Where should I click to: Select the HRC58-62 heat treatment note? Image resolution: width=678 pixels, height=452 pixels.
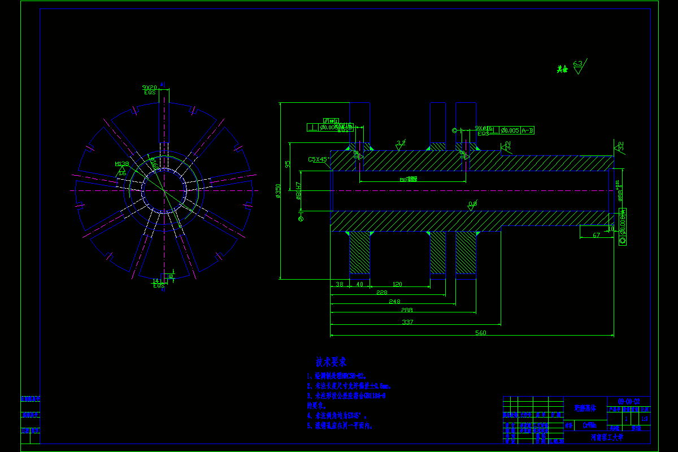coord(337,375)
